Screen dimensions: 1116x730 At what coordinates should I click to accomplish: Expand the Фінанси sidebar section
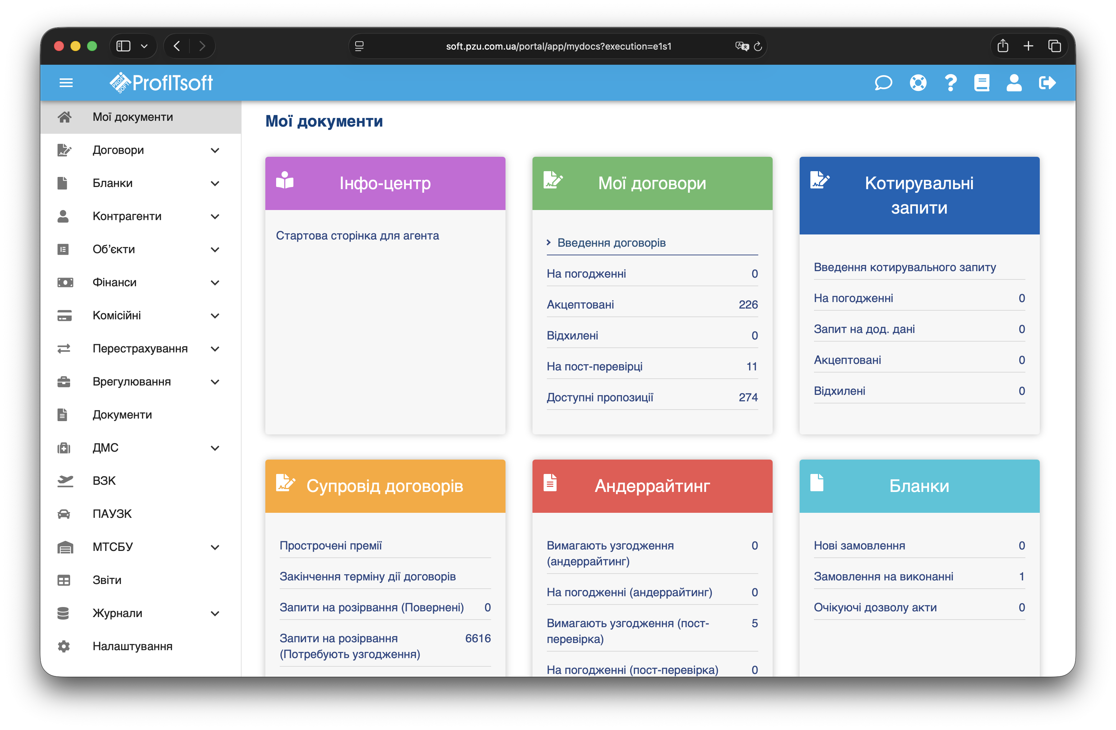pyautogui.click(x=215, y=283)
